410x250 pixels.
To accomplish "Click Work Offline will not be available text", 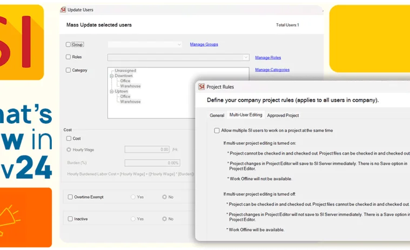I will pyautogui.click(x=260, y=179).
